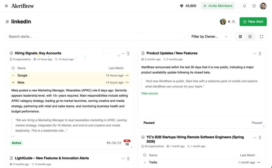Screen dimensions: 272x168
Task: Click the linkedin channel member avatar
Action: (223, 22)
